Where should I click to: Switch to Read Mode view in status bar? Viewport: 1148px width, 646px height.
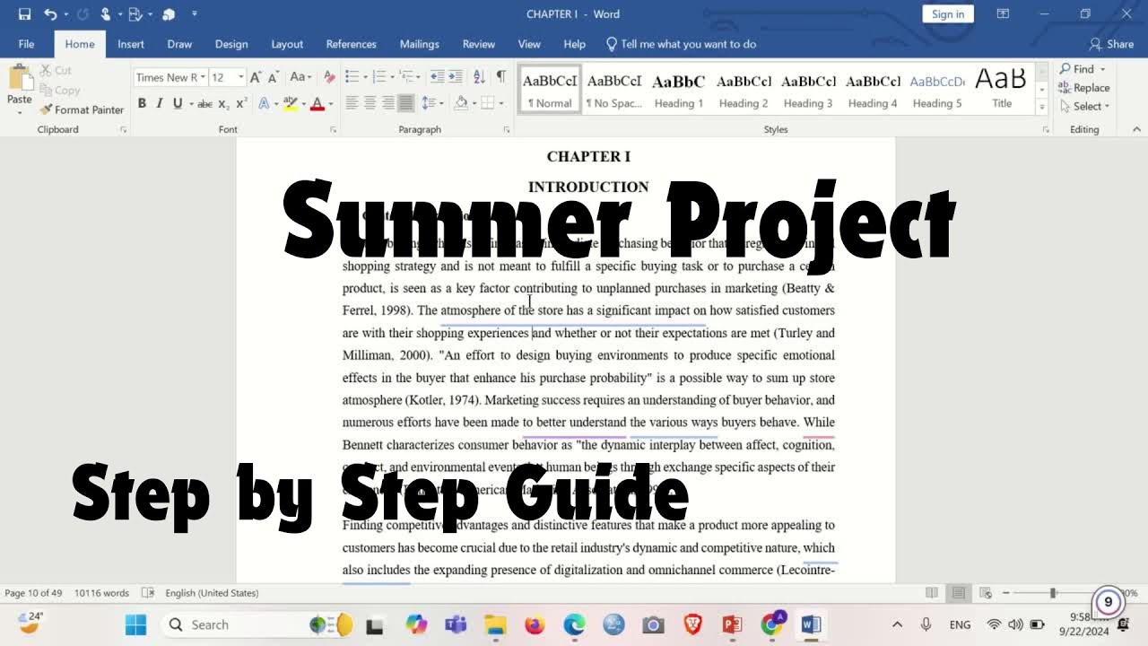point(932,593)
